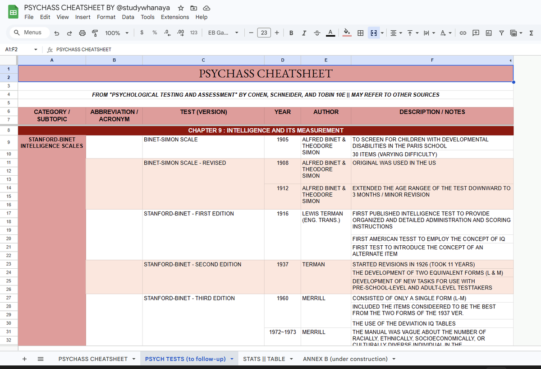The height and width of the screenshot is (369, 541).
Task: Open the table view icon dropdown
Action: [x=516, y=33]
